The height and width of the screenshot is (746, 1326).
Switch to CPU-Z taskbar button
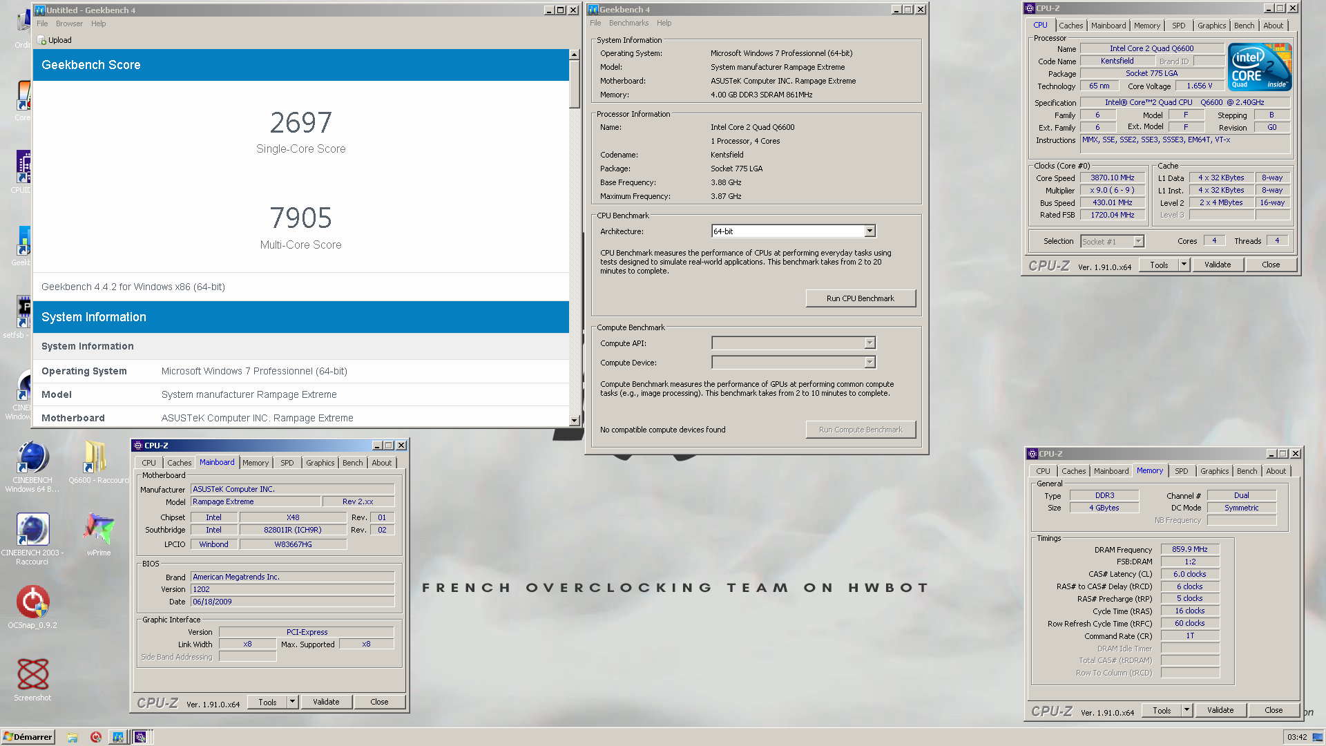140,737
